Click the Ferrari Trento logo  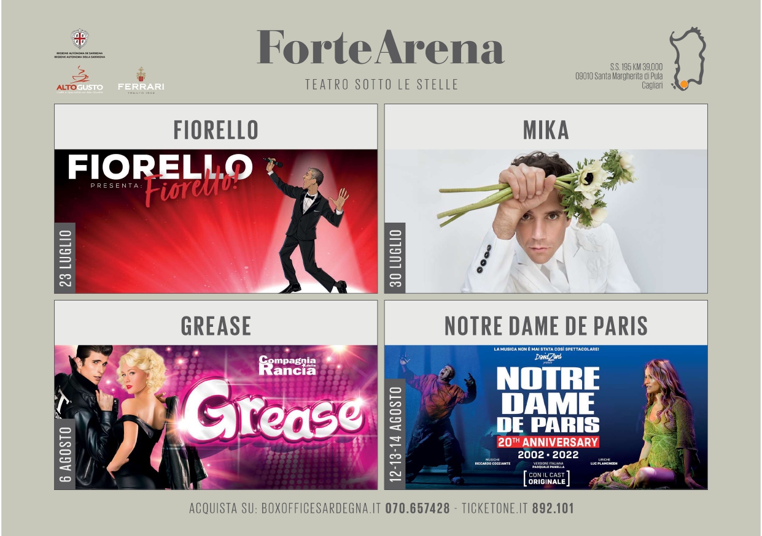(141, 80)
